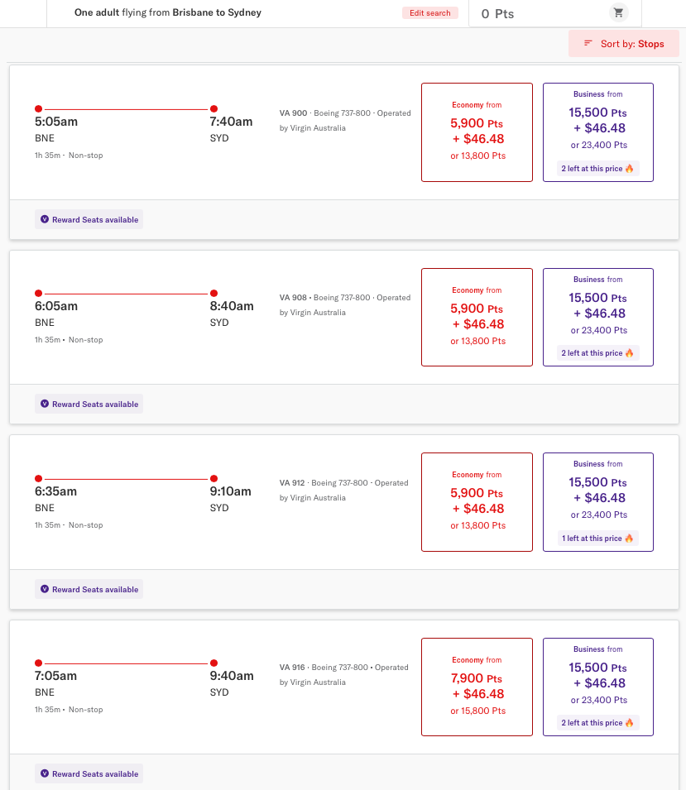686x790 pixels.
Task: Choose Economy 5,900 Pts on VA 908
Action: coord(477,317)
